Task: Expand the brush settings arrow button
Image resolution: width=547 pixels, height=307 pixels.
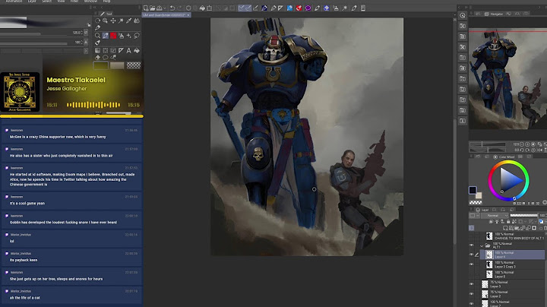Action: 86,51
